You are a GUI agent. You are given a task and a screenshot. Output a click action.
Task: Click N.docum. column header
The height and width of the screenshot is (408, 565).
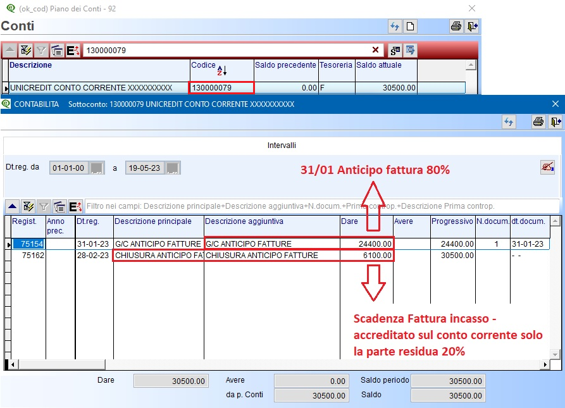point(493,226)
